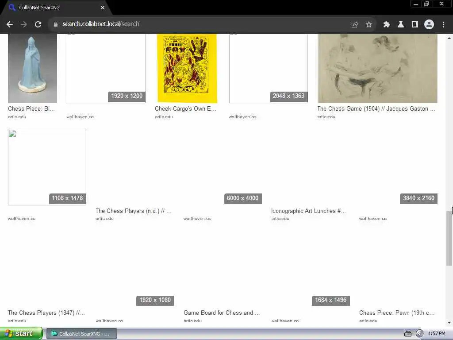Click artic.edu under Cheek-Cargo's Own

pos(164,117)
